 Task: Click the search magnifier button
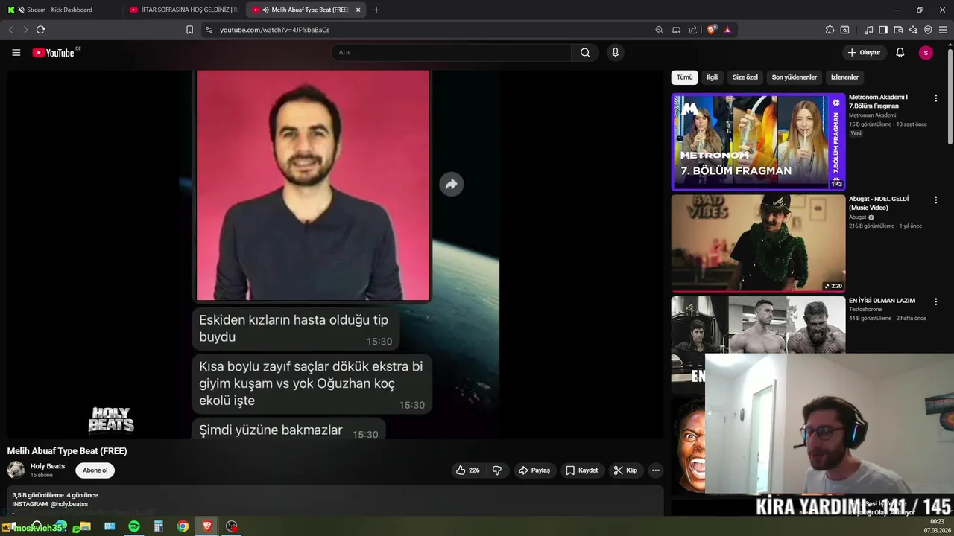585,52
